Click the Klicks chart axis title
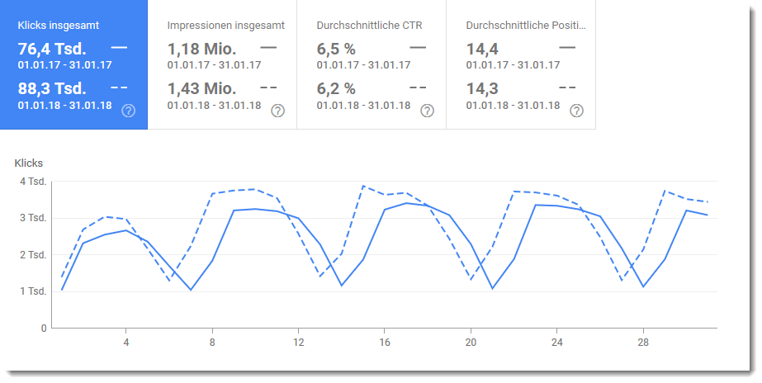 point(29,163)
